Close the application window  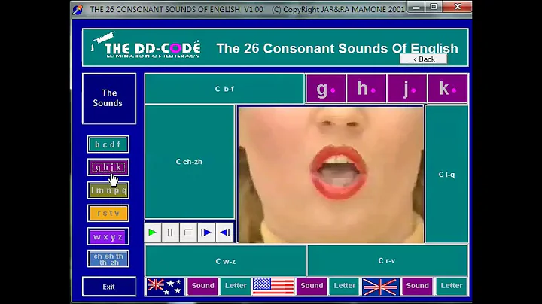pos(458,7)
